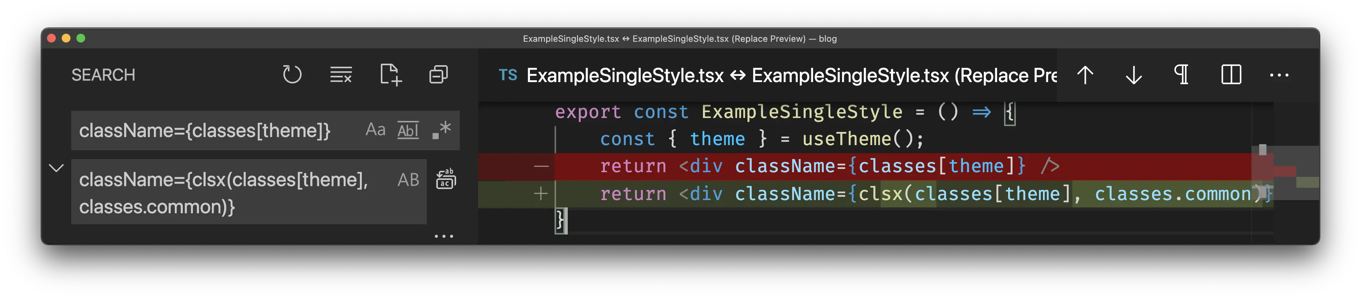Toggle Preserve Case in replace field
The image size is (1361, 299).
coord(408,180)
